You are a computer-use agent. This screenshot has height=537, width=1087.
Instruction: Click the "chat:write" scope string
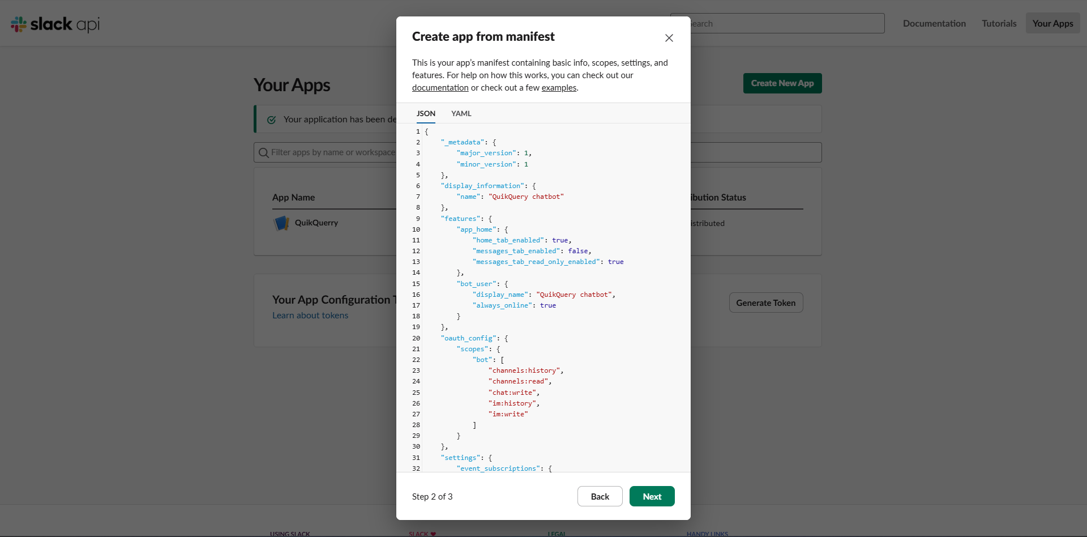512,393
